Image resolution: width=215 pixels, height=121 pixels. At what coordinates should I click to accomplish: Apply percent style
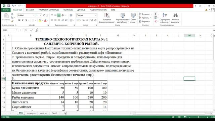(x=84, y=20)
